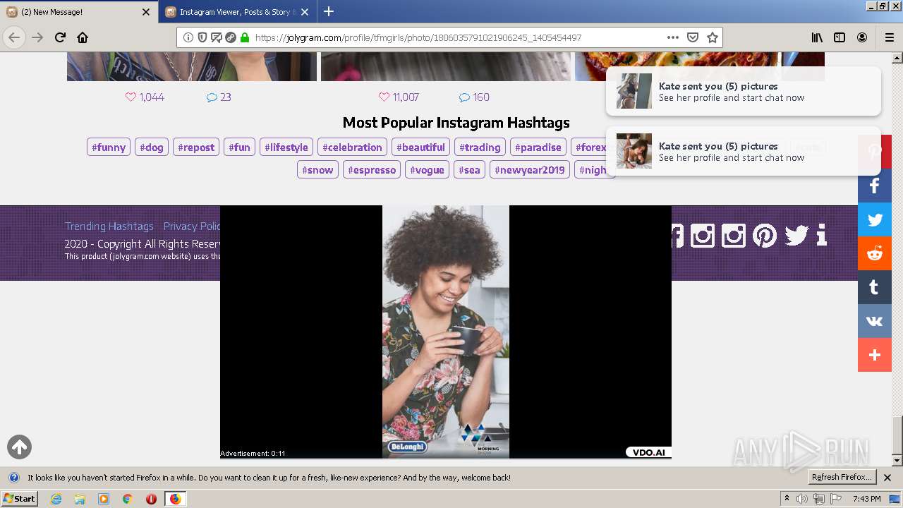Open the #celebration hashtag
Viewport: 903px width, 508px height.
point(352,147)
